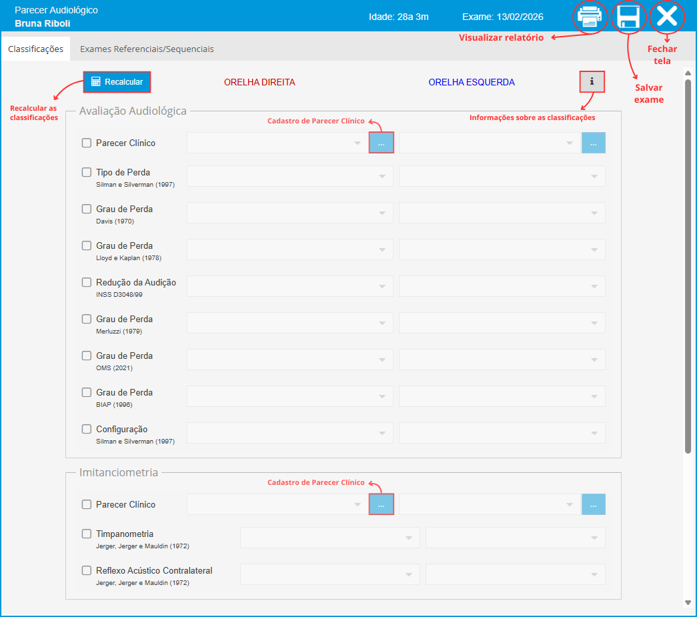Switch to the Classificações tab
This screenshot has height=617, width=697.
click(36, 49)
